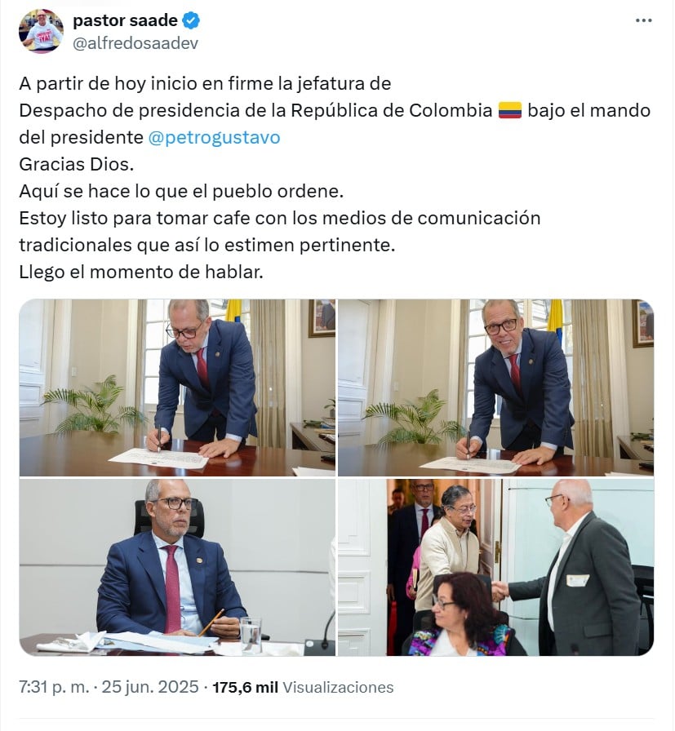
Task: Open the pastor saade display name
Action: coord(125,20)
